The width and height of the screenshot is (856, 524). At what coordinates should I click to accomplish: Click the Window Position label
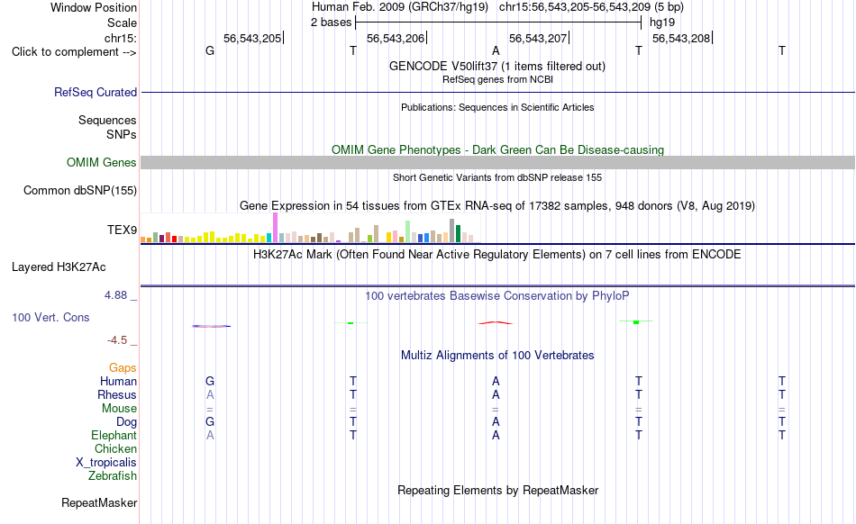click(94, 7)
